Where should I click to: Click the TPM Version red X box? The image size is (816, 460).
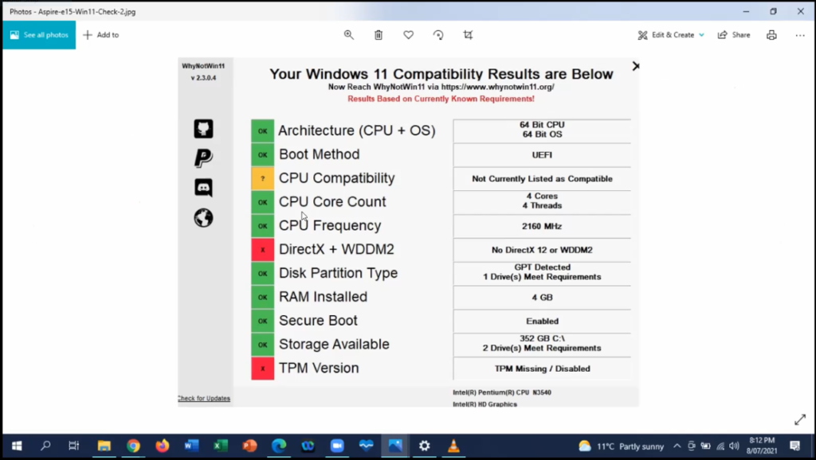[x=262, y=368]
